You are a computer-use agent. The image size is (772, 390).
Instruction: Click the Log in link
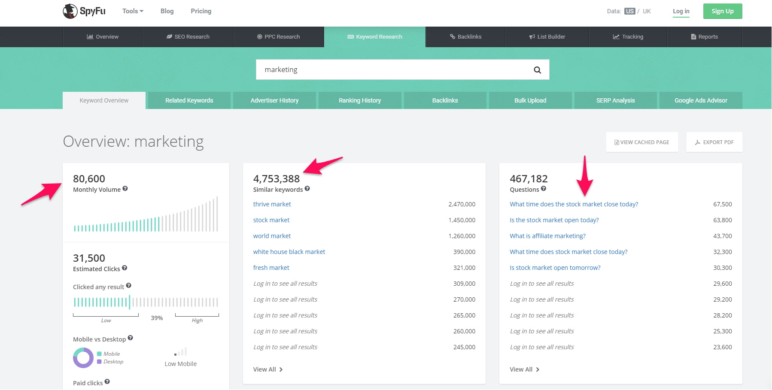pos(681,11)
